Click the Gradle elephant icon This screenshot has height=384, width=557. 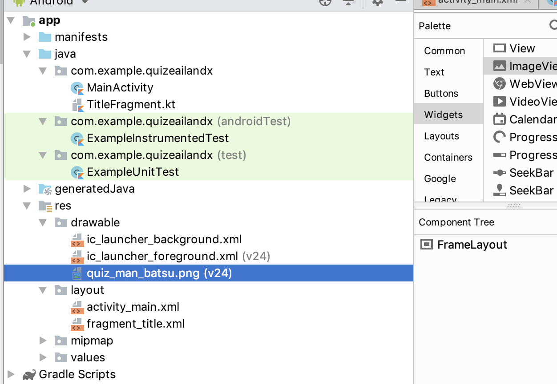coord(29,375)
